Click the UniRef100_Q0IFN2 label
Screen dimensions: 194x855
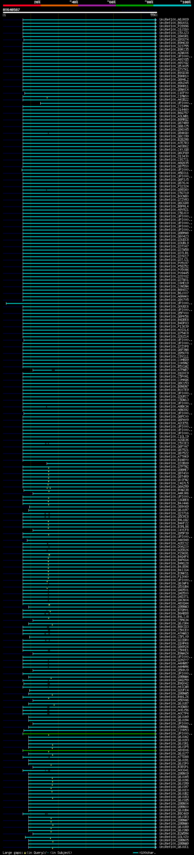tap(174, 480)
